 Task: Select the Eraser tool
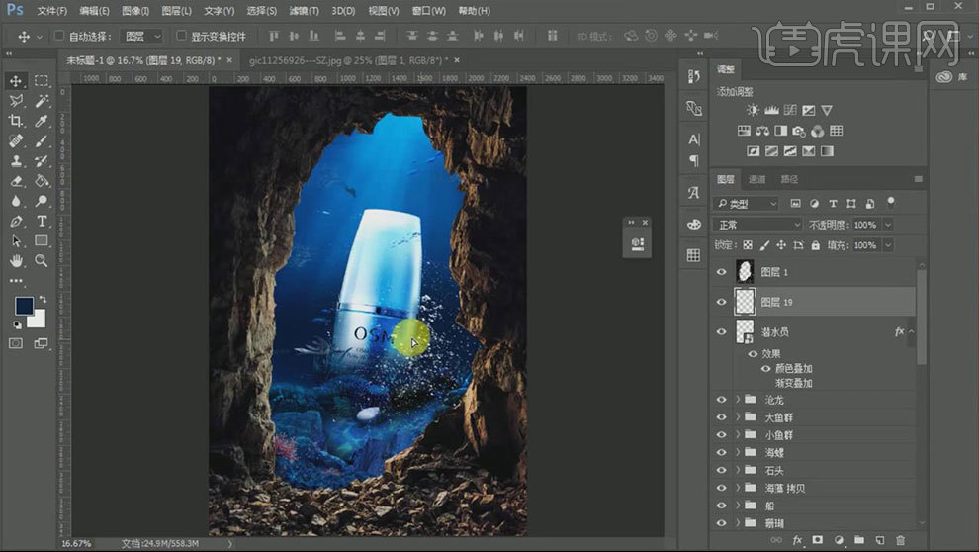16,181
